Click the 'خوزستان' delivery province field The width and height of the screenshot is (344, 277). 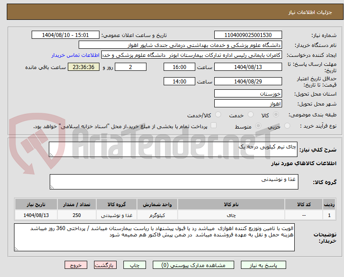coord(248,94)
